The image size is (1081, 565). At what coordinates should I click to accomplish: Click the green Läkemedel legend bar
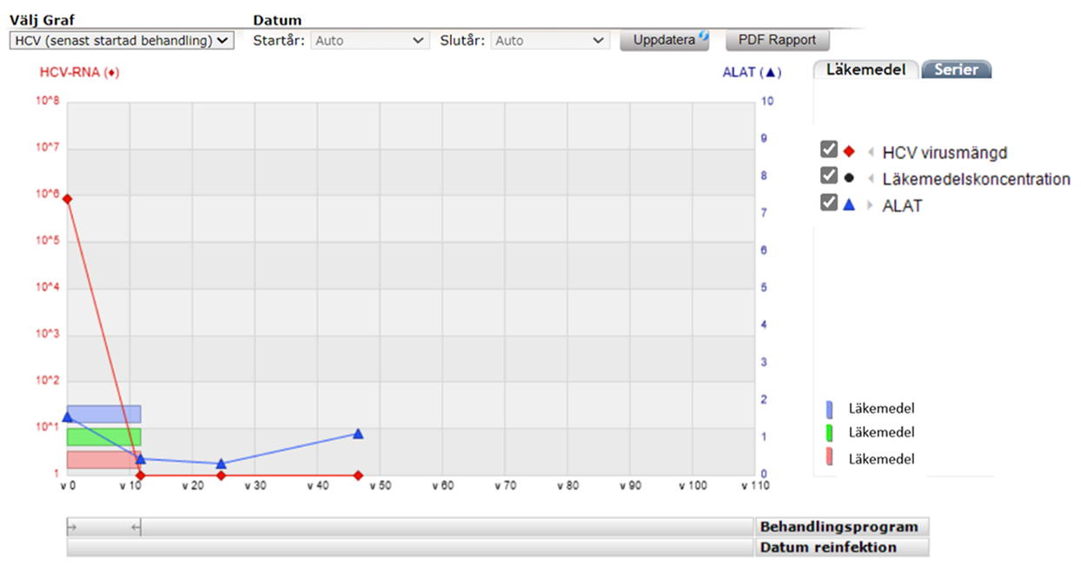coord(830,432)
